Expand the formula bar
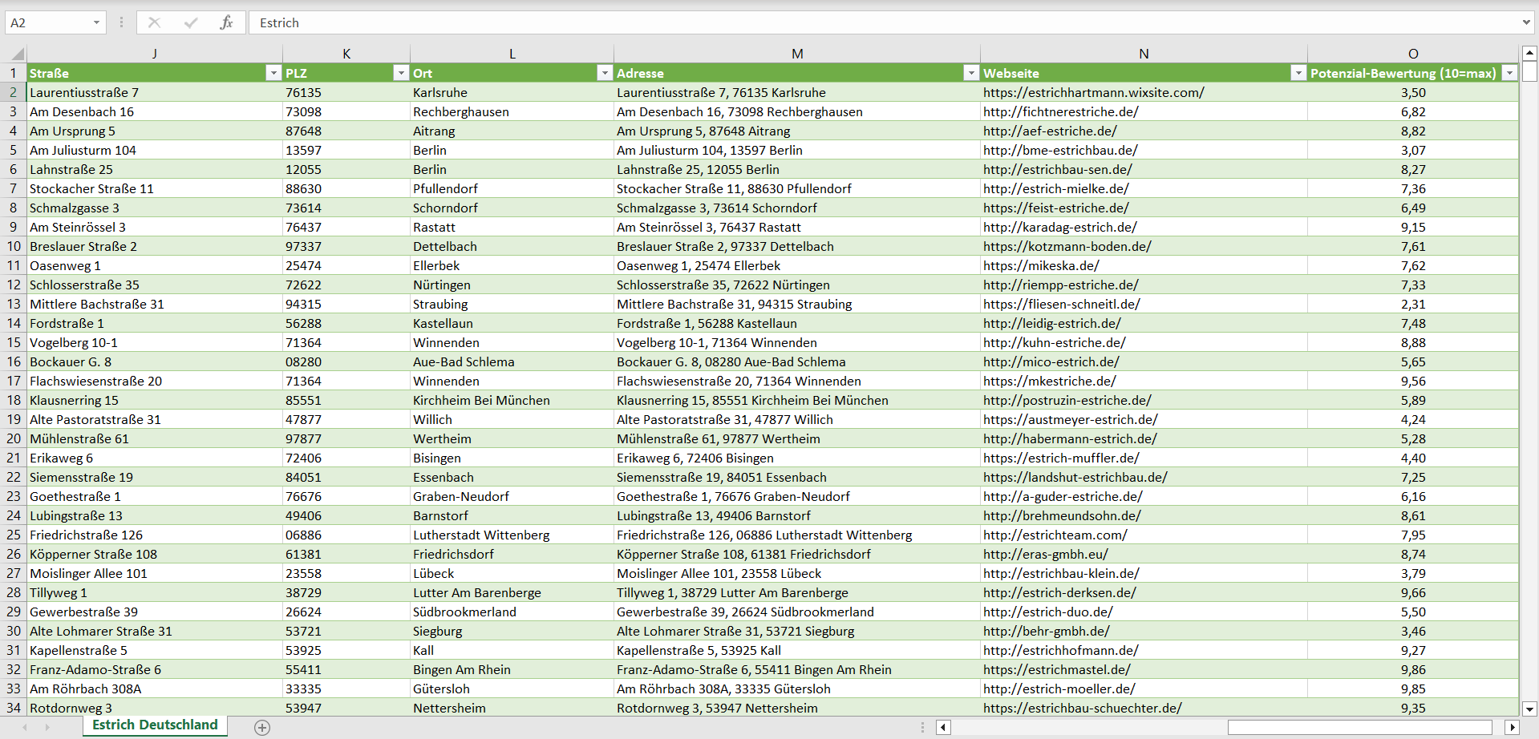The height and width of the screenshot is (739, 1539). tap(1526, 22)
